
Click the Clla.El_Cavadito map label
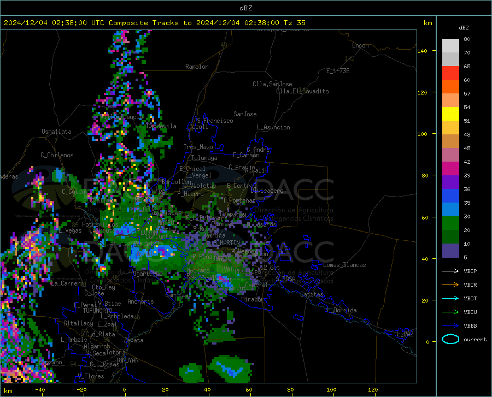(x=302, y=91)
